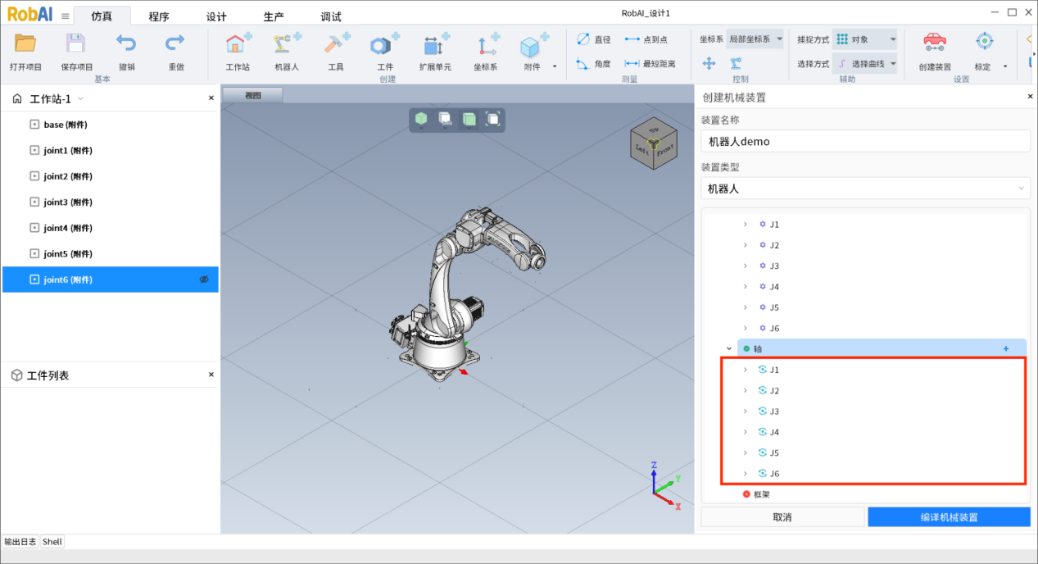Viewport: 1038px width, 564px height.
Task: Expand J3 under the 轴 node
Action: click(x=745, y=412)
